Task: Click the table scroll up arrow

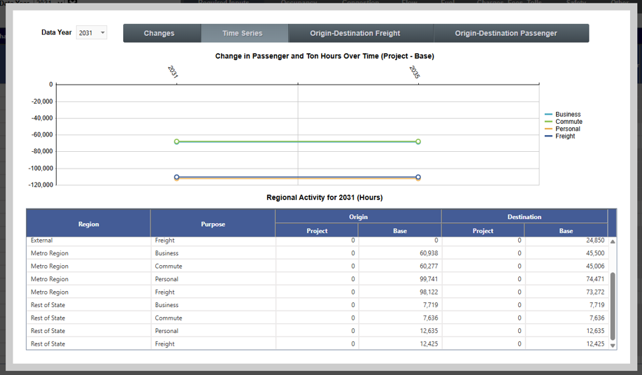Action: [613, 241]
